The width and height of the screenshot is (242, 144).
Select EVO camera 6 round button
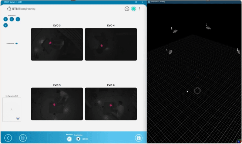click(x=6, y=25)
